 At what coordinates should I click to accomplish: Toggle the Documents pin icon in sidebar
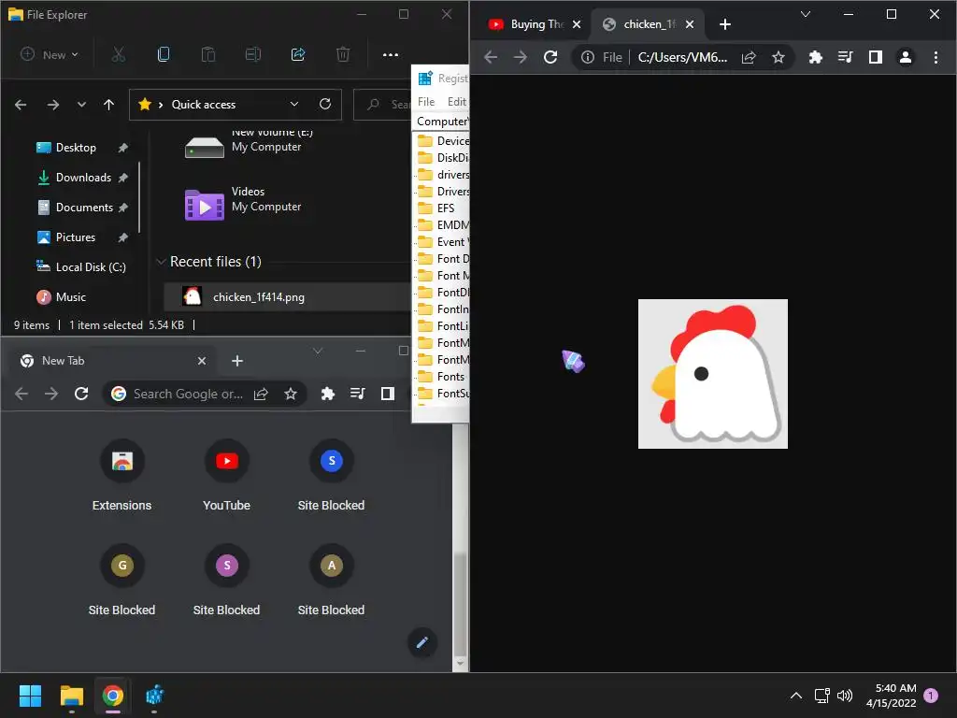click(122, 207)
